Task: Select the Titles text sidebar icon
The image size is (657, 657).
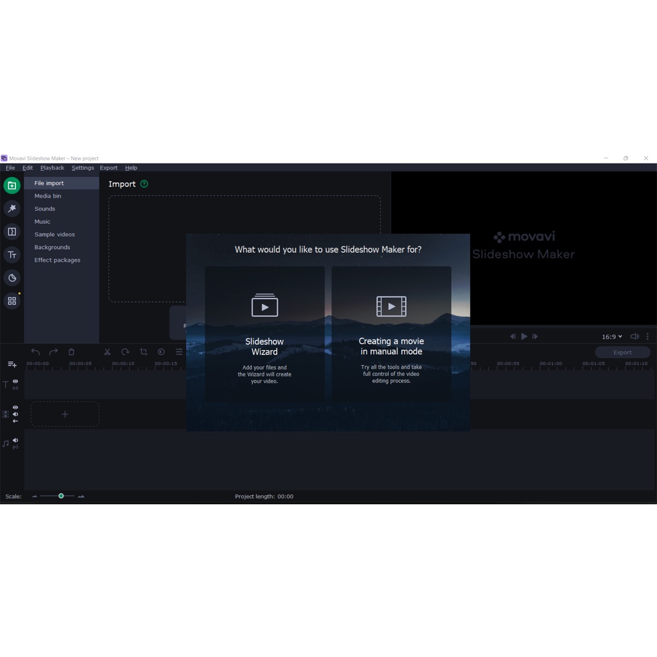Action: [x=12, y=255]
